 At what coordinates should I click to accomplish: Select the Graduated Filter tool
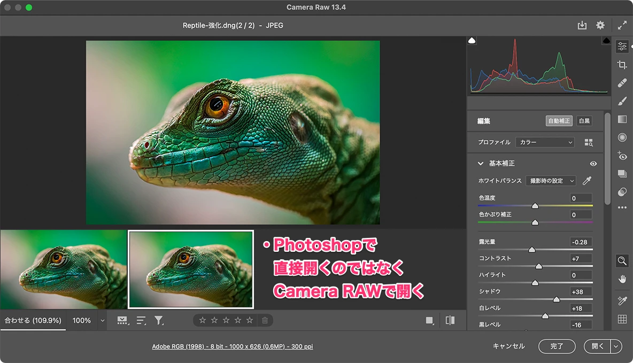[x=622, y=119]
